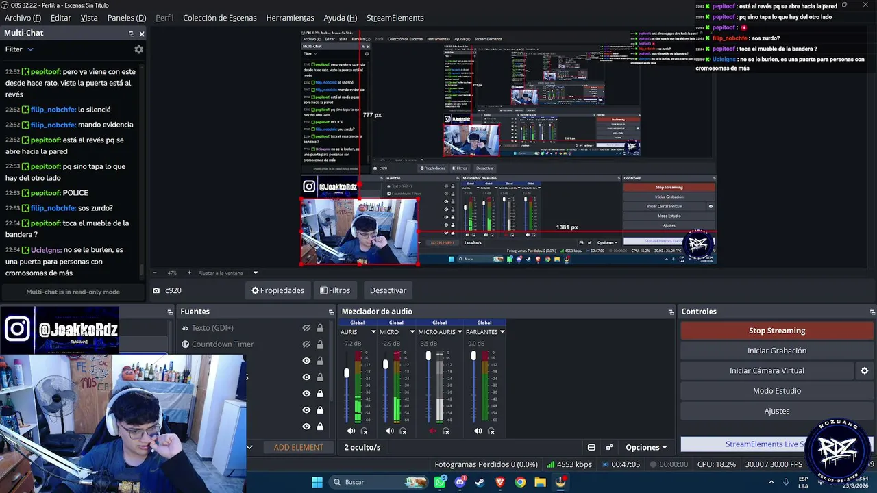The width and height of the screenshot is (877, 493).
Task: Unmute the MICRO AURIS audio channel
Action: 432,431
